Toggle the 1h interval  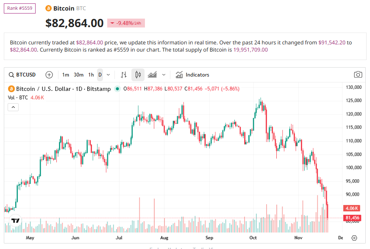91,75
